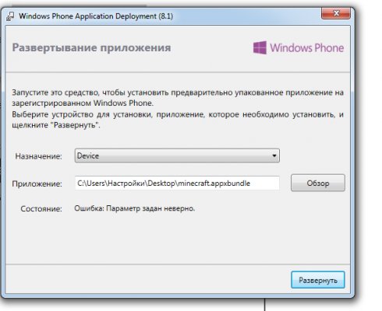Click the Запустите это средство instruction paragraph
The height and width of the screenshot is (311, 382).
tap(178, 98)
